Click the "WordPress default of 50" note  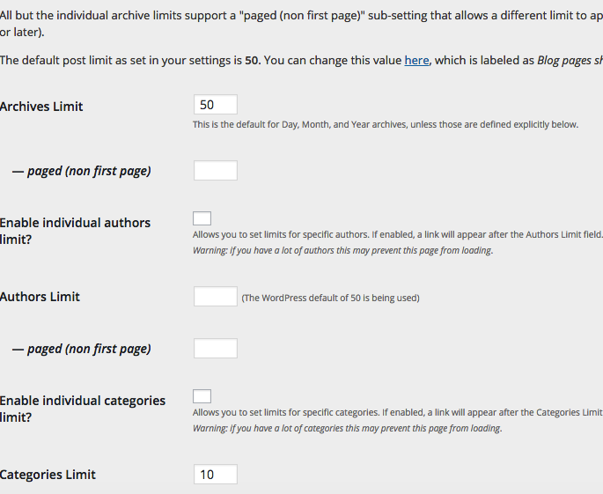[330, 298]
